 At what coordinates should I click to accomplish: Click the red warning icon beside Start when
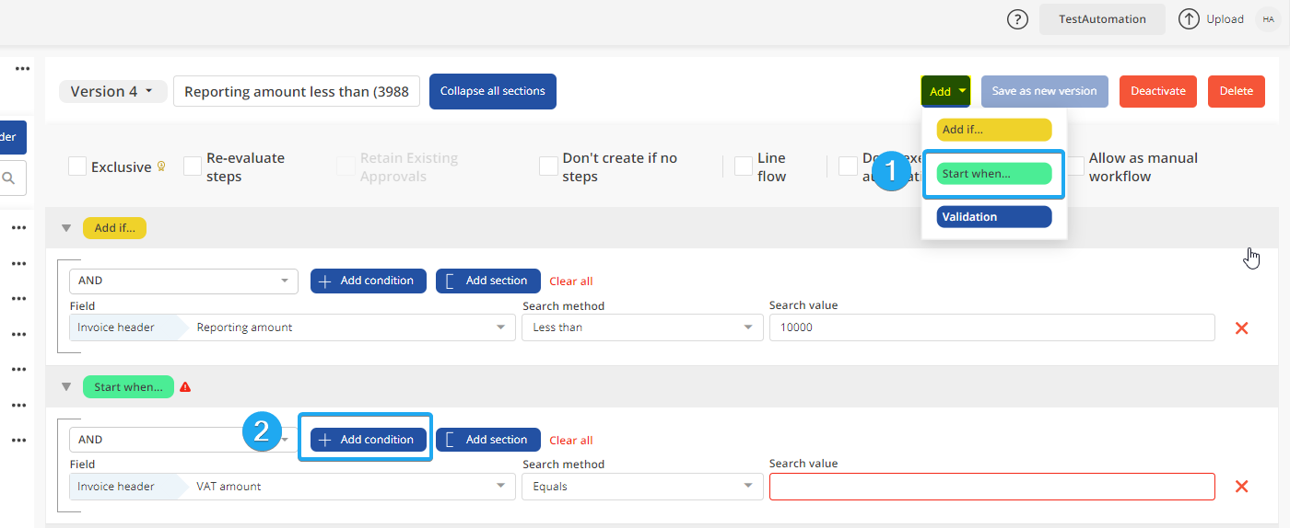coord(185,387)
